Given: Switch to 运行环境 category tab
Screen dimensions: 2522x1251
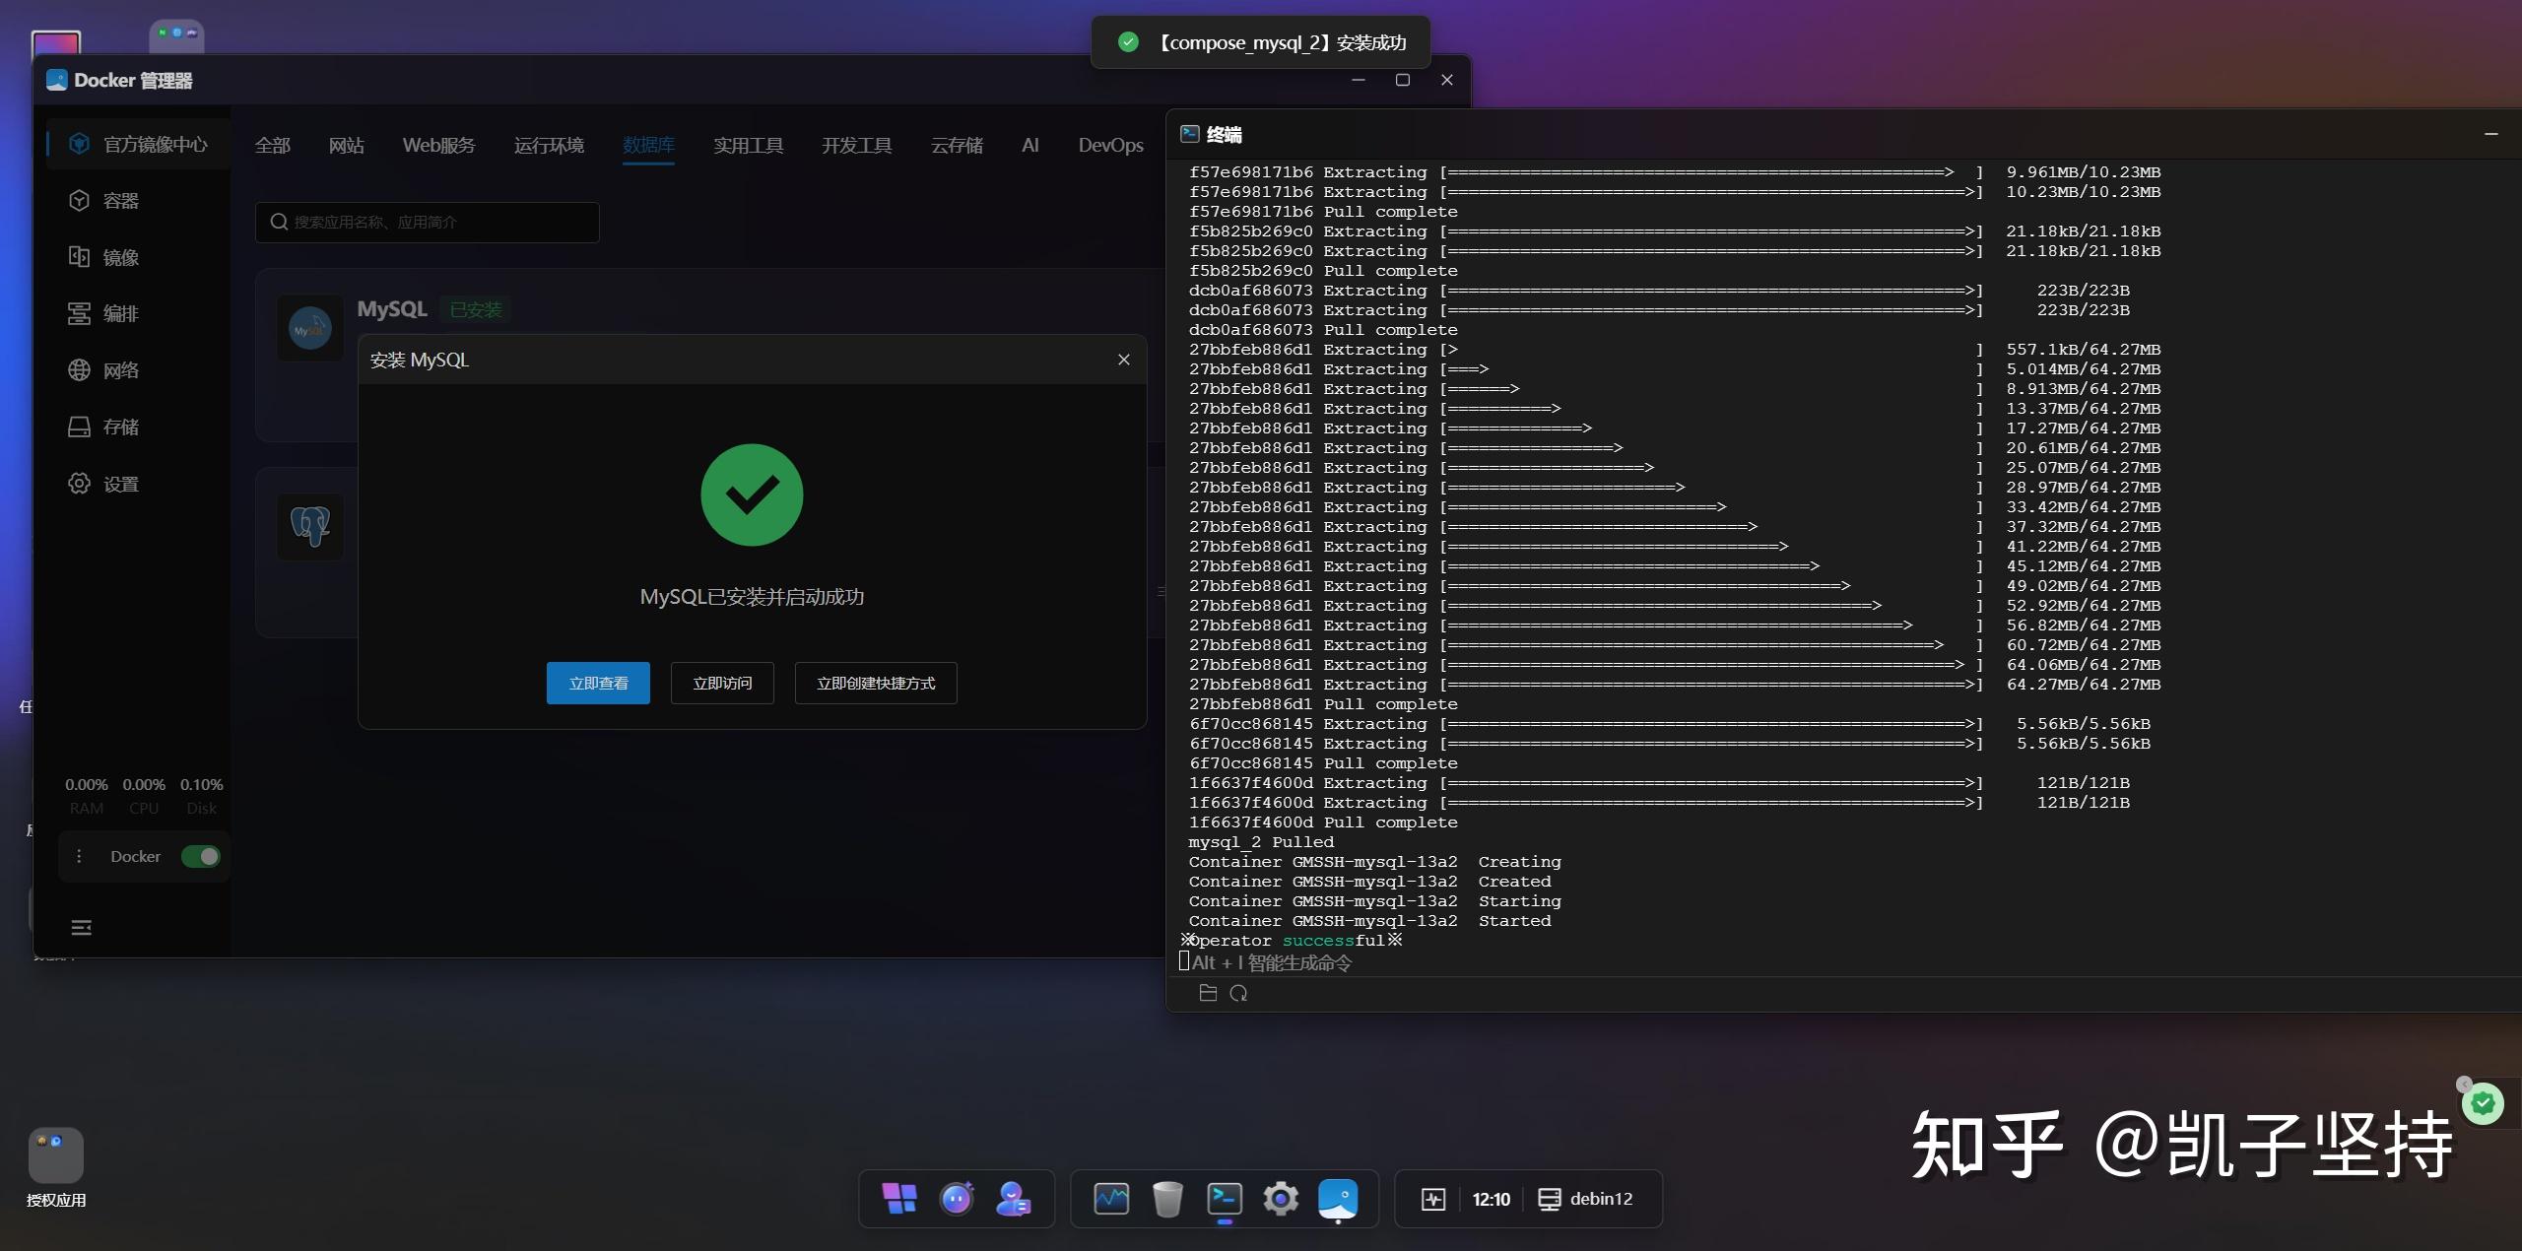Looking at the screenshot, I should (549, 145).
